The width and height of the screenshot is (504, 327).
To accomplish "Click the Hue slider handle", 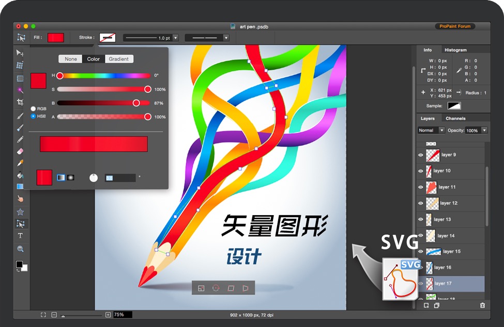I will click(x=60, y=76).
